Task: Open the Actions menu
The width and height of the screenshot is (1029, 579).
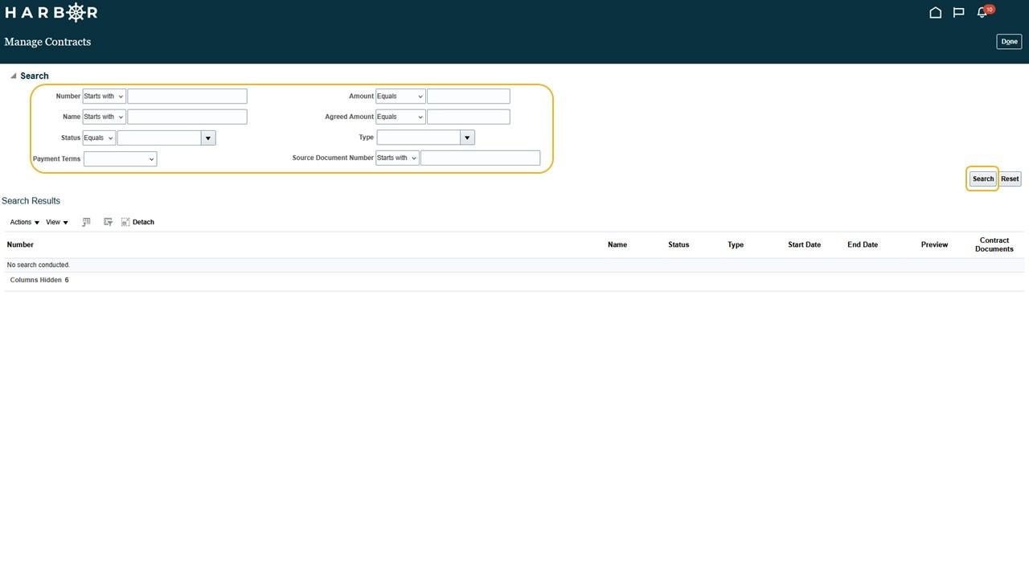Action: 25,222
